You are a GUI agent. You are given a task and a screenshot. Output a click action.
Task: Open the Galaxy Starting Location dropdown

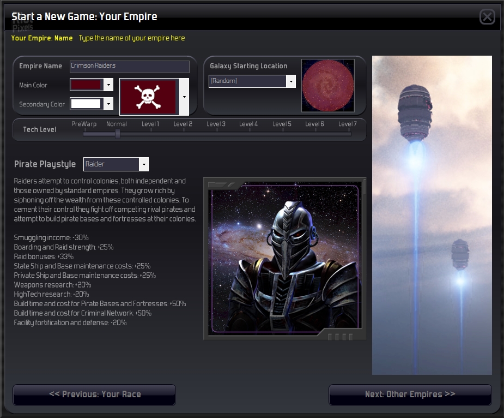[291, 81]
